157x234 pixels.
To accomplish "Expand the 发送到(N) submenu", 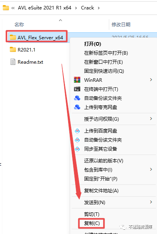I will 151,202.
